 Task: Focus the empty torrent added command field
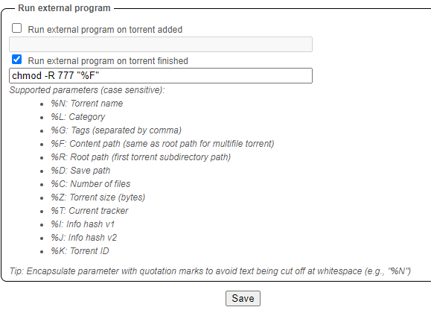(x=161, y=44)
